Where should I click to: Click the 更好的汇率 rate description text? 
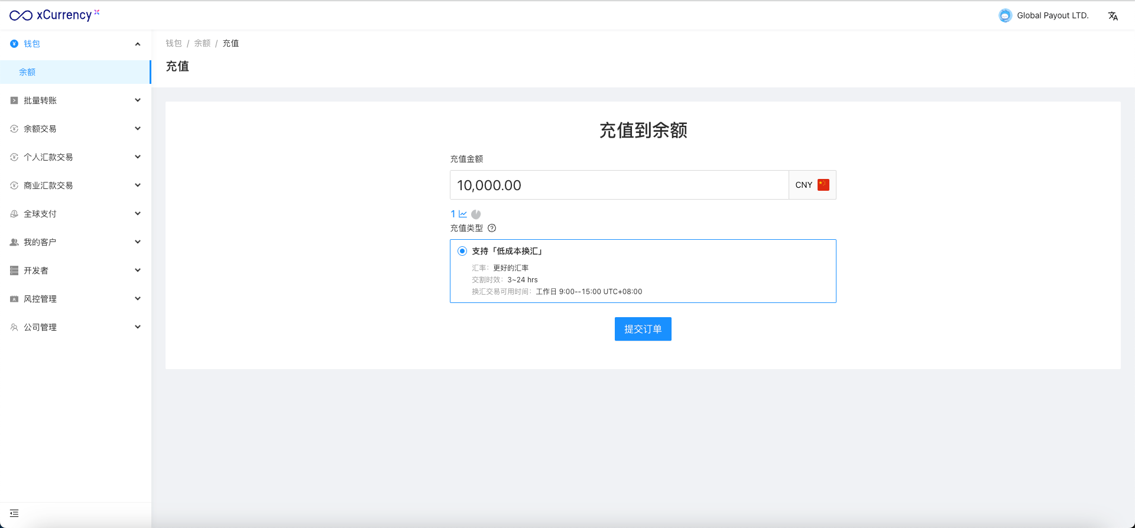click(511, 268)
